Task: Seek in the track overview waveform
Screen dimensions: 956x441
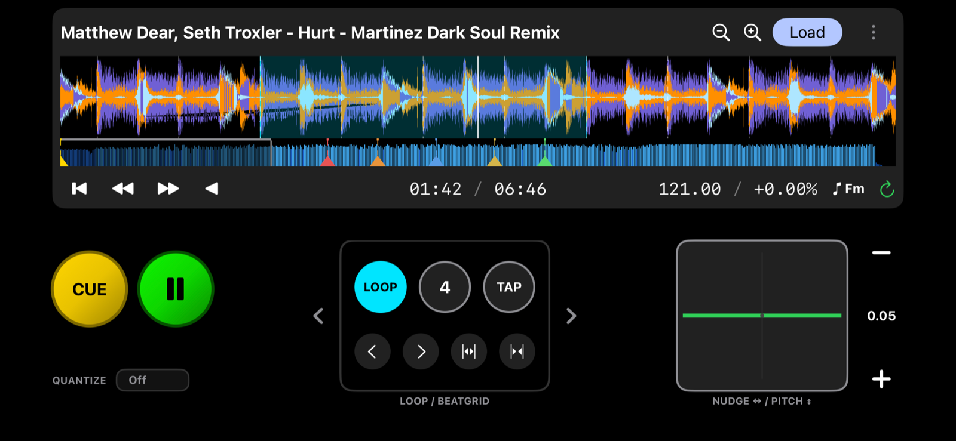Action: pyautogui.click(x=478, y=153)
